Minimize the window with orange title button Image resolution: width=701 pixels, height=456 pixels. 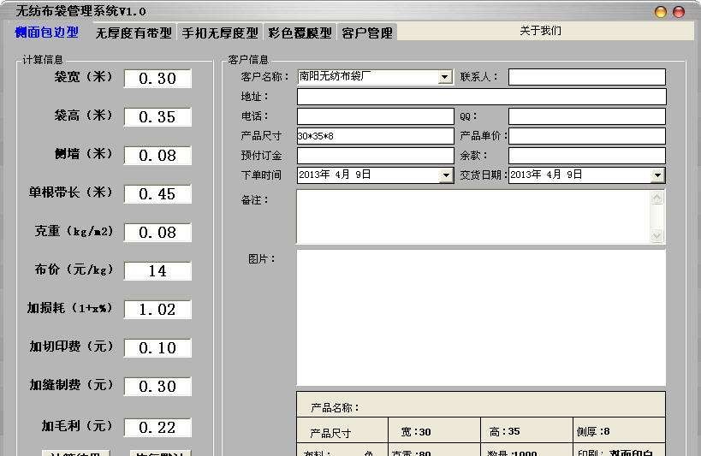[661, 12]
